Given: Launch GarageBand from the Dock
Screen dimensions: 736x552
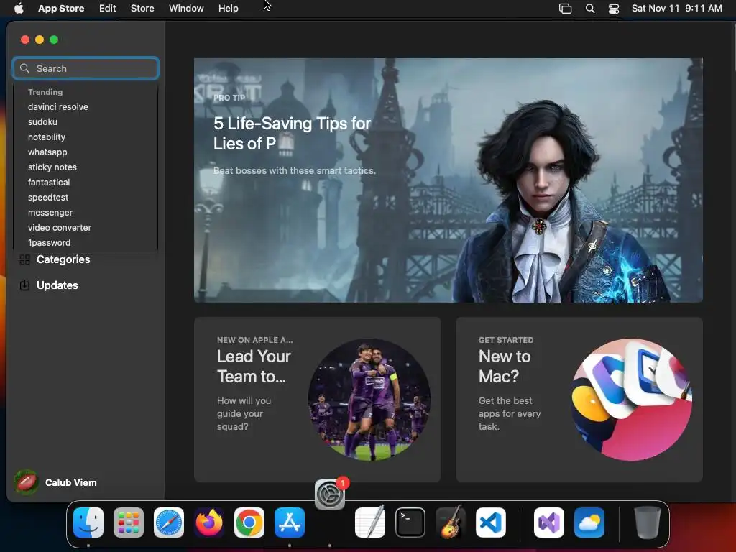Looking at the screenshot, I should coord(451,523).
